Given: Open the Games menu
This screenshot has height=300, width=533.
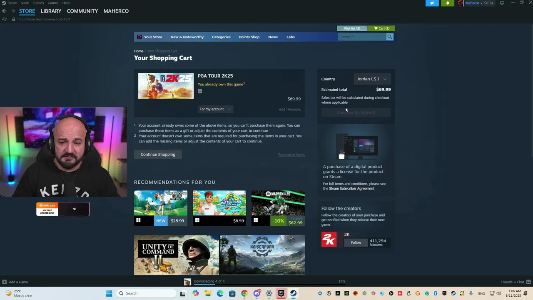Looking at the screenshot, I should (53, 3).
